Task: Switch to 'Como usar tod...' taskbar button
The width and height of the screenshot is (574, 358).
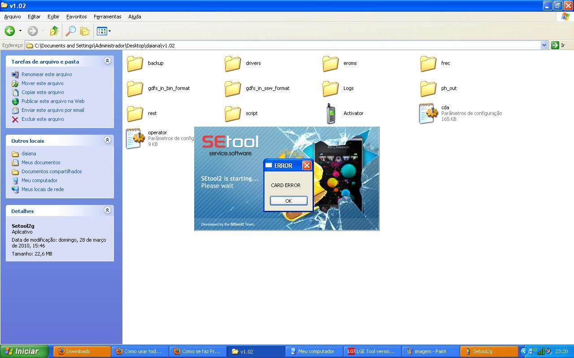Action: click(140, 351)
